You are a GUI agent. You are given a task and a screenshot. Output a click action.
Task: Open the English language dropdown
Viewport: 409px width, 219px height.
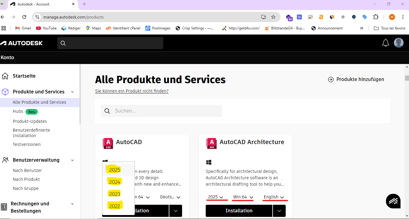click(x=274, y=197)
